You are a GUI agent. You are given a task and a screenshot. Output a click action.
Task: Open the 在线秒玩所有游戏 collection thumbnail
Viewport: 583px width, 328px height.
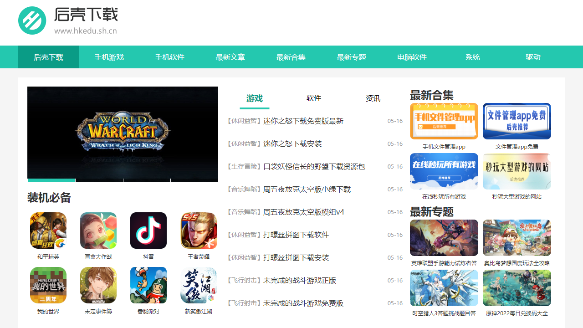444,171
